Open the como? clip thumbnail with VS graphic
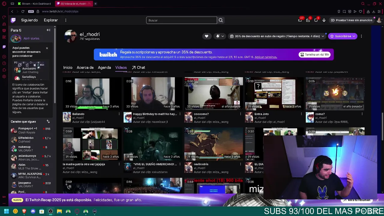This screenshot has height=216, width=384. point(335,94)
